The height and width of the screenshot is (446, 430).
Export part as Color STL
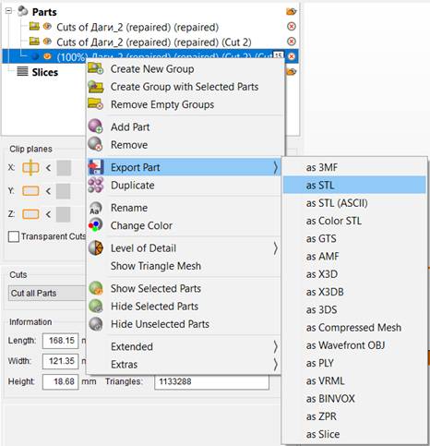354,221
